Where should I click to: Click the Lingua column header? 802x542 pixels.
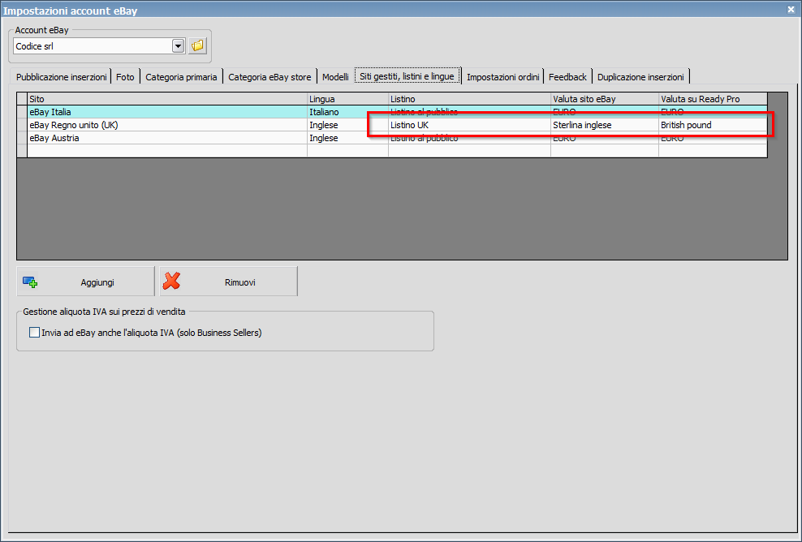click(347, 99)
